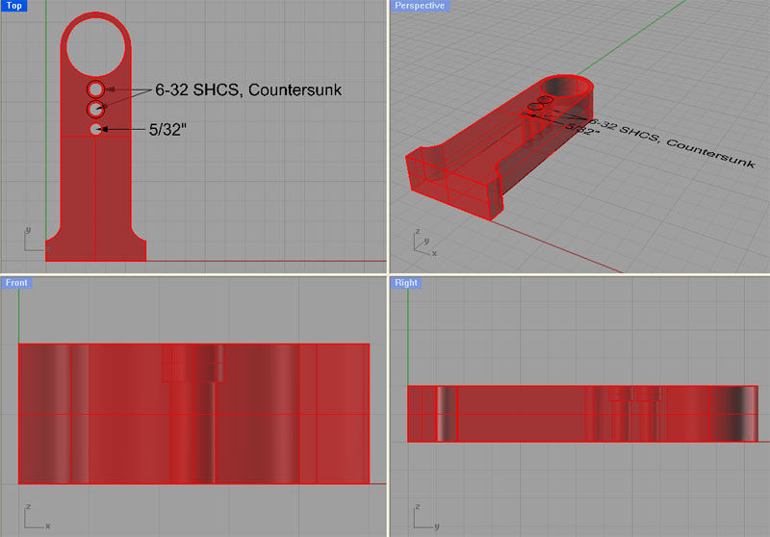Click the axis icon in Front viewport
This screenshot has height=537, width=770.
point(34,516)
